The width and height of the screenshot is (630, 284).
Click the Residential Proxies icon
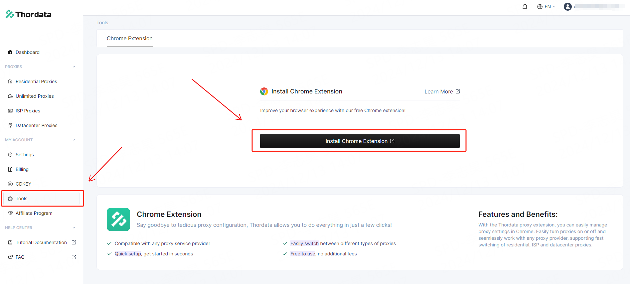[10, 81]
